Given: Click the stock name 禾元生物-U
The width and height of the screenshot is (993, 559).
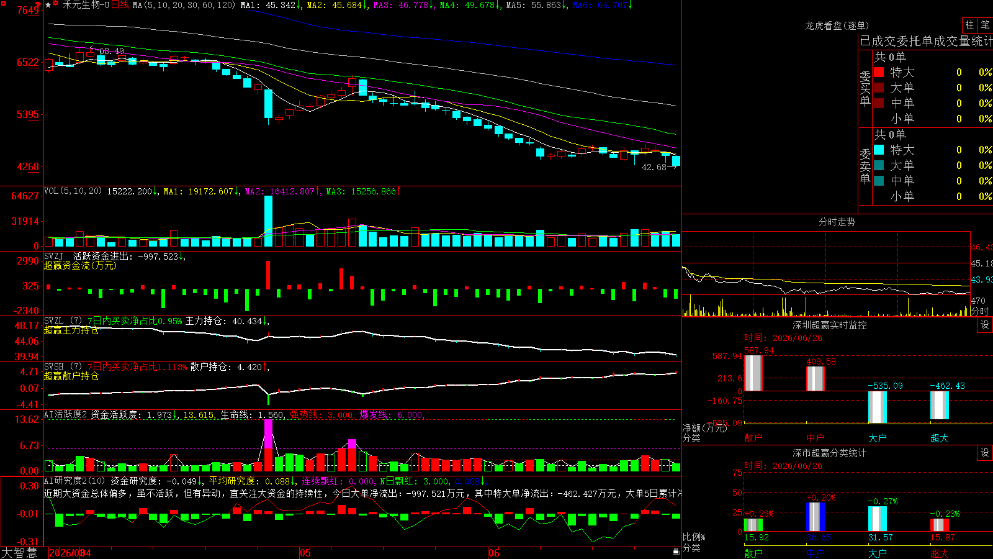Looking at the screenshot, I should tap(86, 5).
